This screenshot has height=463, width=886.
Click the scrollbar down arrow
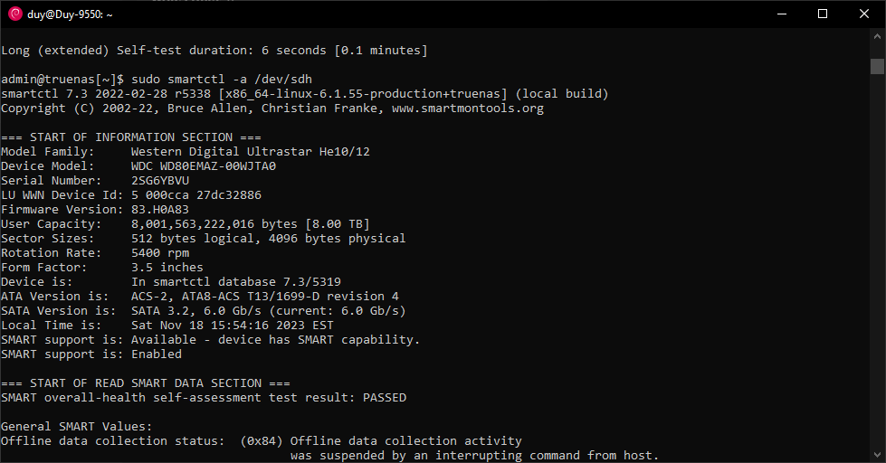pyautogui.click(x=877, y=454)
